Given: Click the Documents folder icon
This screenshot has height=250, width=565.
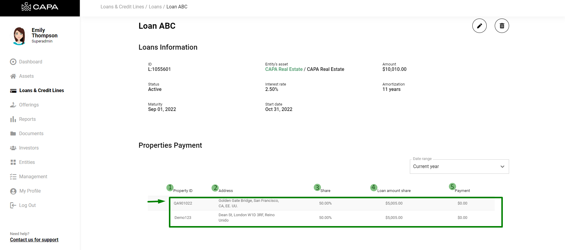Looking at the screenshot, I should coord(13,134).
